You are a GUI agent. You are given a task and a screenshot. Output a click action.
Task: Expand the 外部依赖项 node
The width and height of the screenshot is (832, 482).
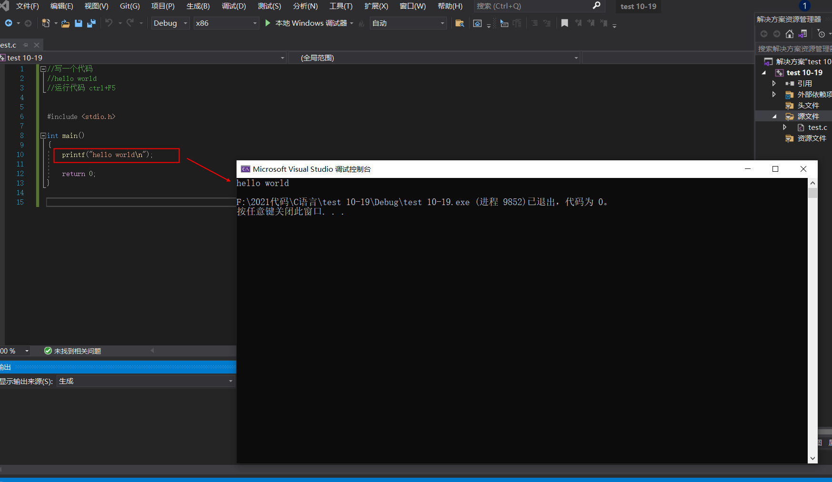[x=774, y=94]
